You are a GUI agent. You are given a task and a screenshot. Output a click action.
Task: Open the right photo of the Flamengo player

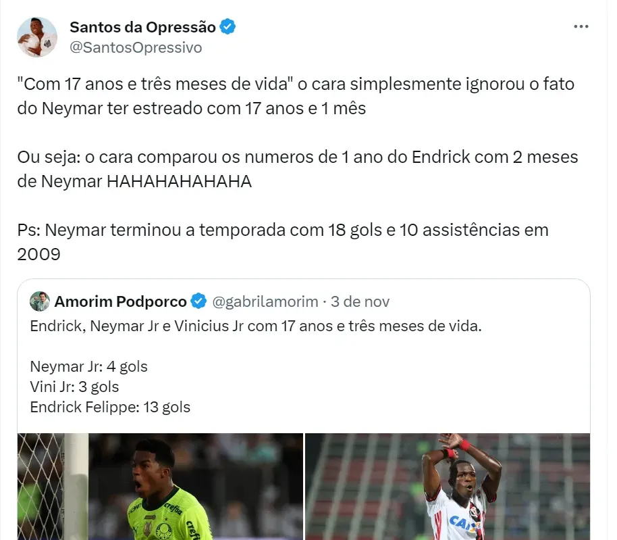coord(448,487)
